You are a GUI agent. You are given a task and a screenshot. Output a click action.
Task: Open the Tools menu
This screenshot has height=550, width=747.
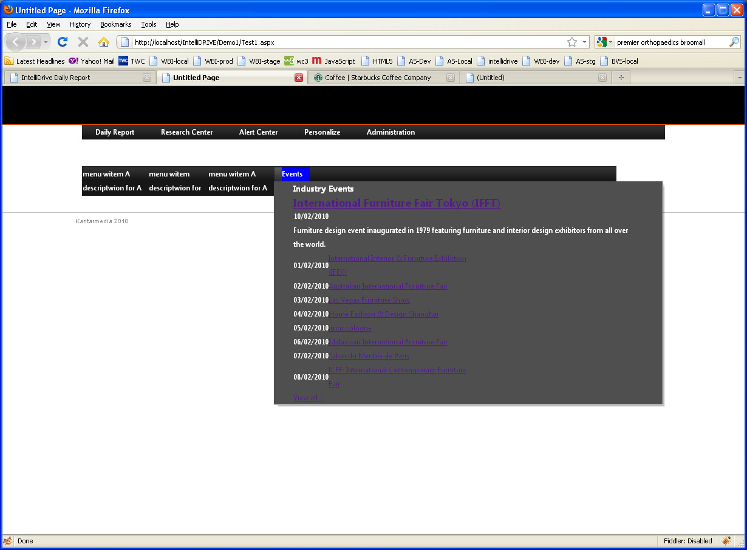(x=149, y=24)
